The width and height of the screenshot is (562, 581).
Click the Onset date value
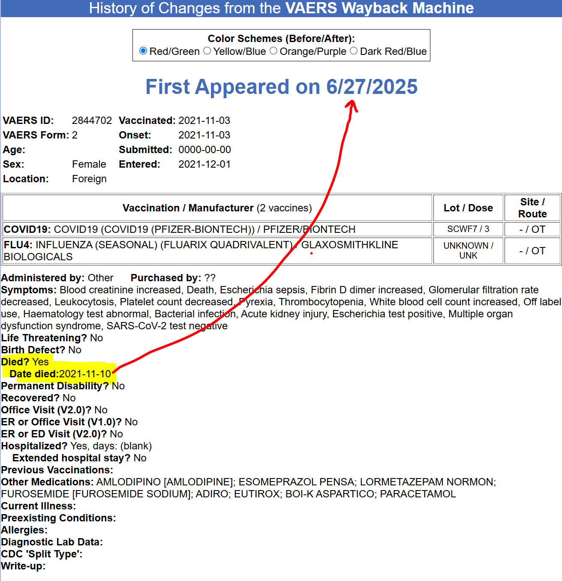click(x=204, y=135)
